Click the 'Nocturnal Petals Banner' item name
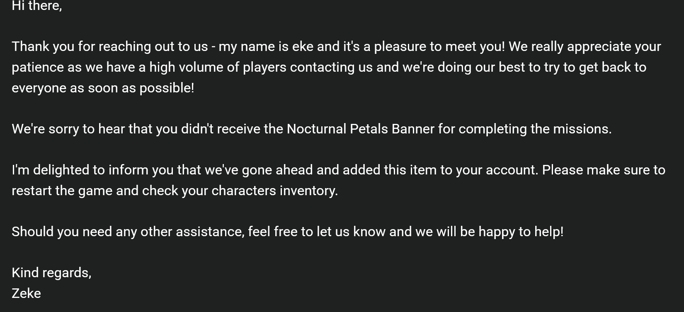Image resolution: width=684 pixels, height=312 pixels. [x=361, y=129]
